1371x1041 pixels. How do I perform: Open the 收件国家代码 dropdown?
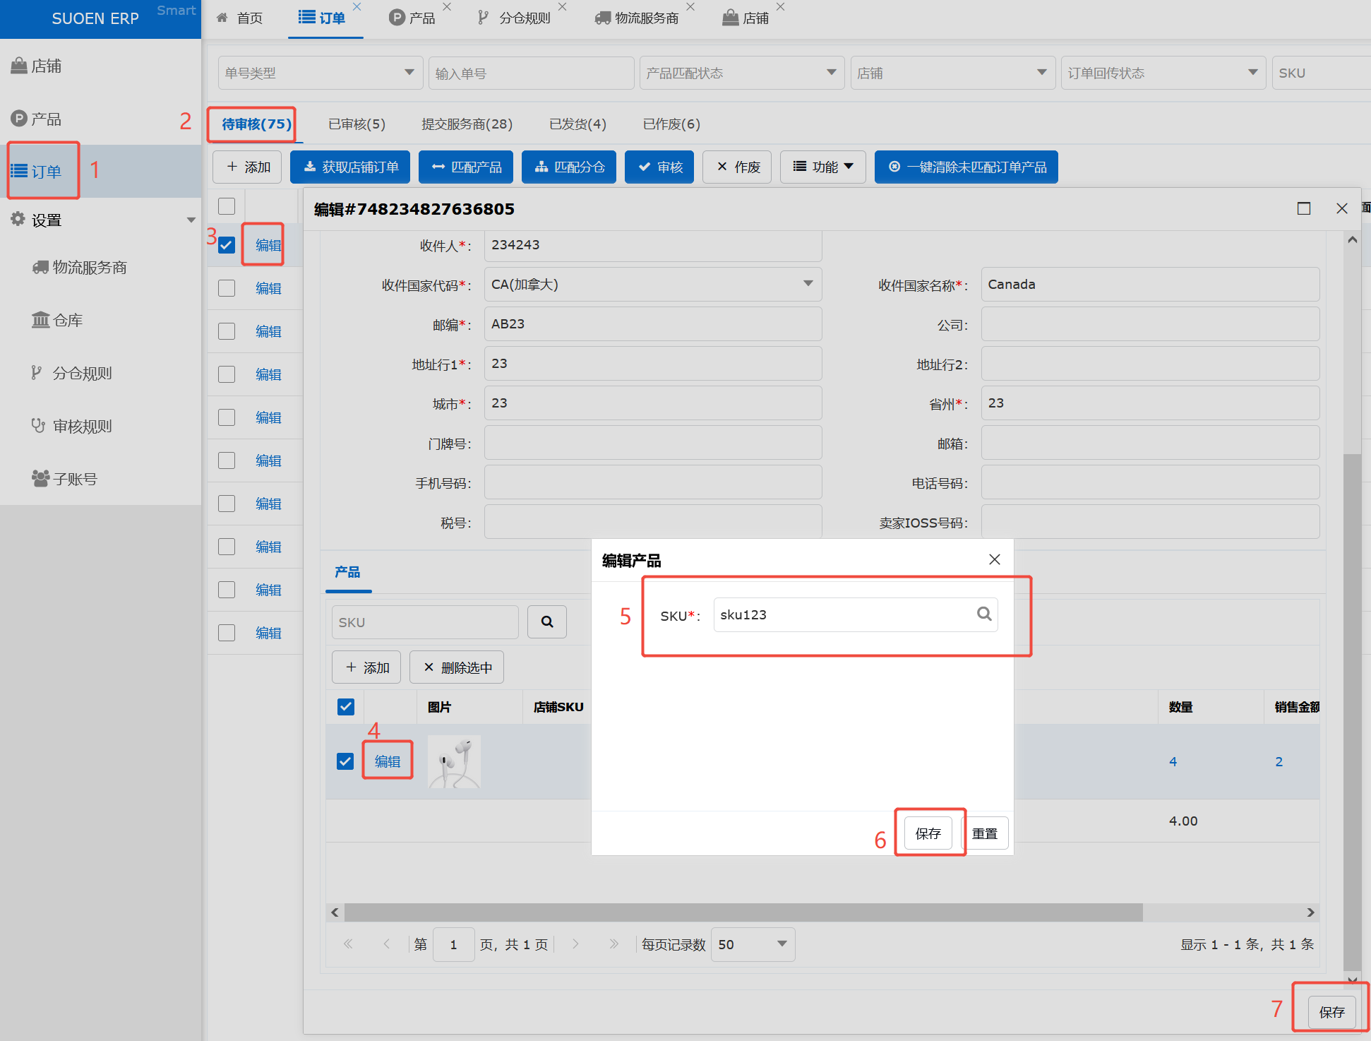click(x=808, y=284)
